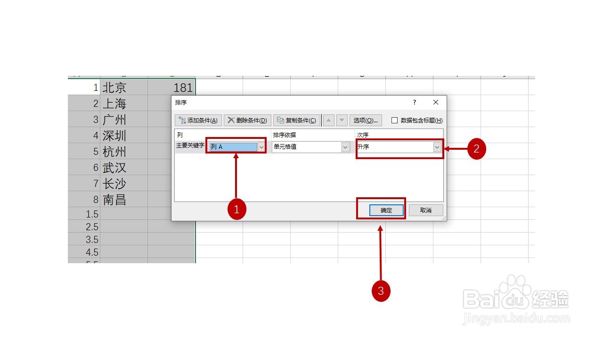Select the cell containing 杭州
This screenshot has height=339, width=603.
(124, 152)
